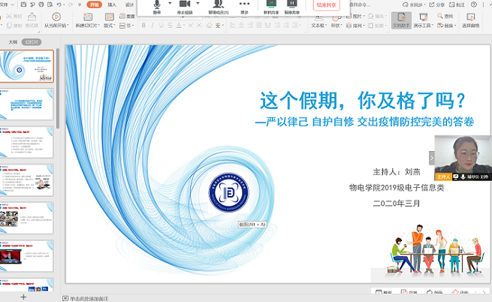Click the clear formatting eraser icon

209,26
